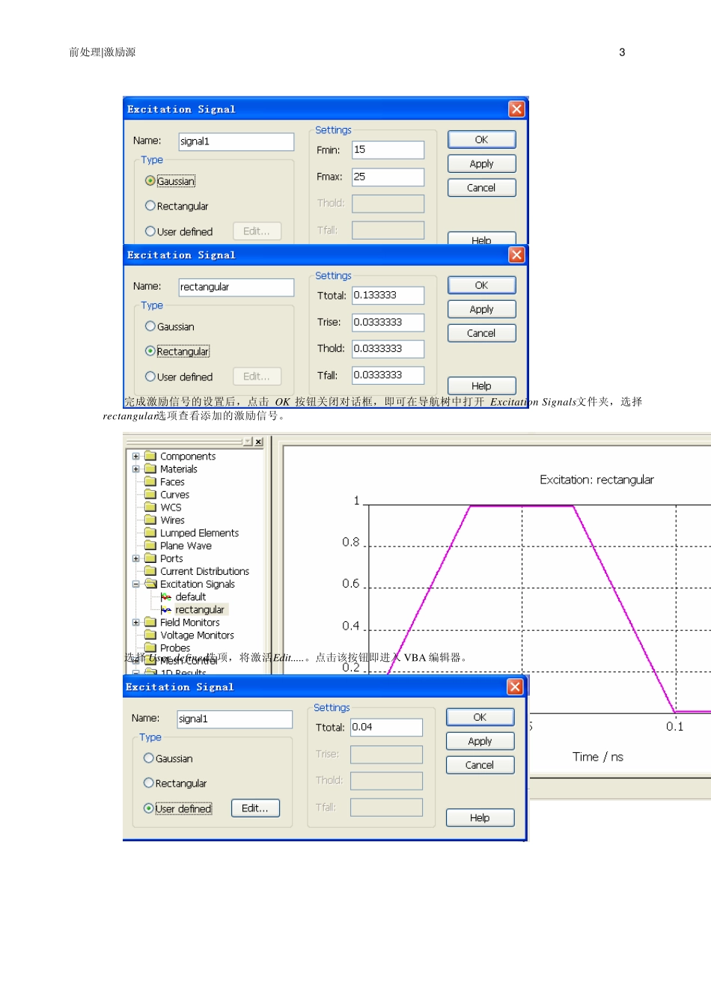Click the open Excitation Signals folder icon
Screen dimensions: 711x1006
click(x=150, y=583)
